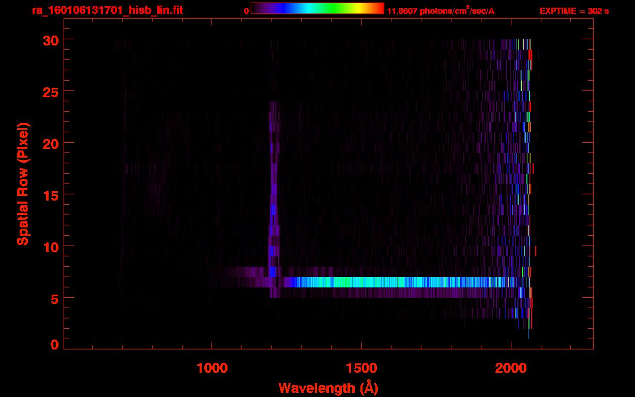
Task: Click the 1000 wavelength tick label
Action: [x=211, y=368]
